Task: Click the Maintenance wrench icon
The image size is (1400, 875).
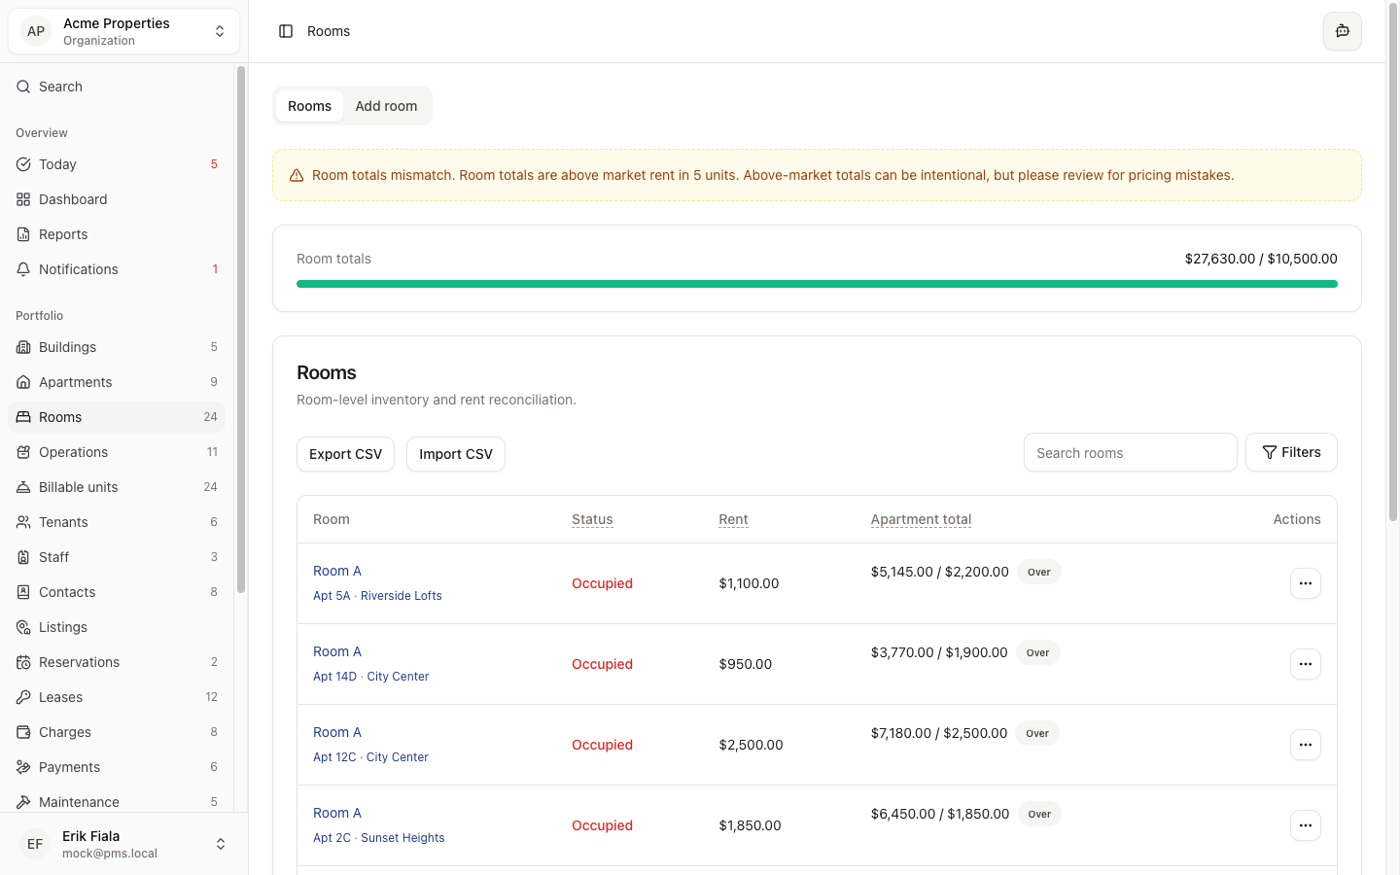Action: [23, 802]
